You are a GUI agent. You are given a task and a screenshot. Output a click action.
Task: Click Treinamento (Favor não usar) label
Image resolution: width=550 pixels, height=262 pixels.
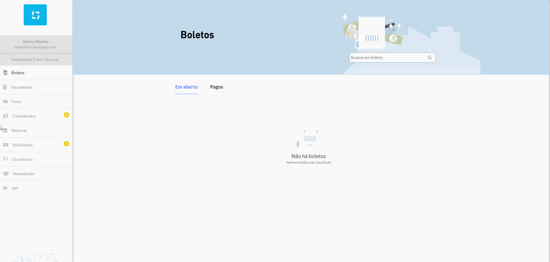coord(35,59)
